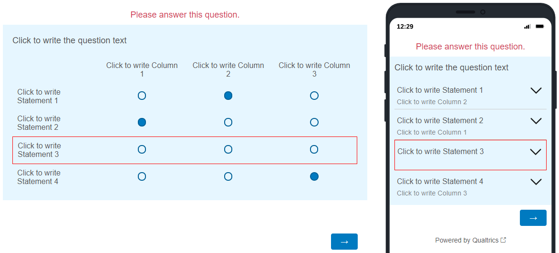Expand Statement 3 dropdown on phone view
This screenshot has width=559, height=253.
[x=536, y=152]
